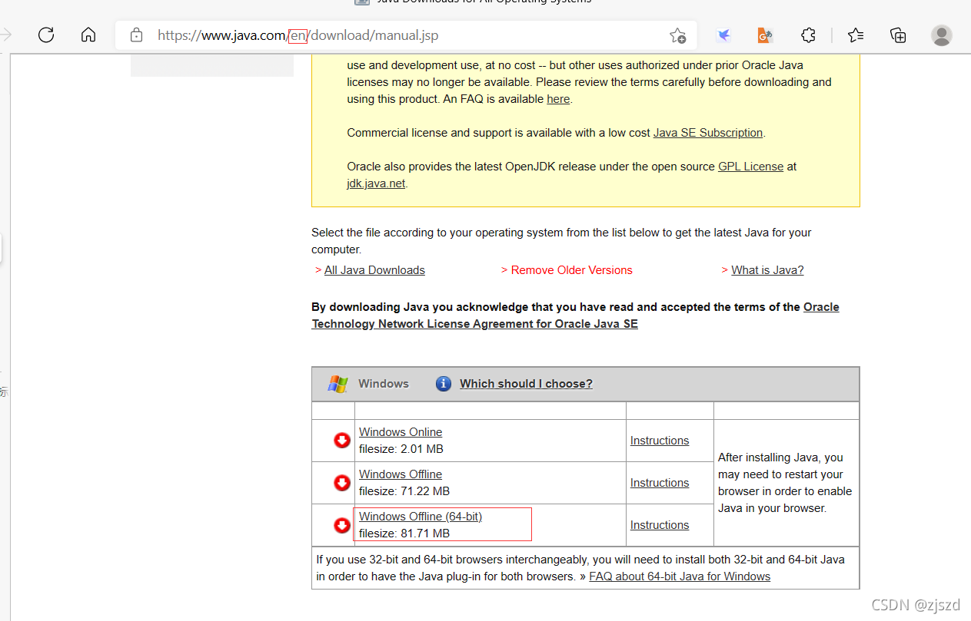Image resolution: width=971 pixels, height=621 pixels.
Task: Open the Collections icon
Action: coord(898,35)
